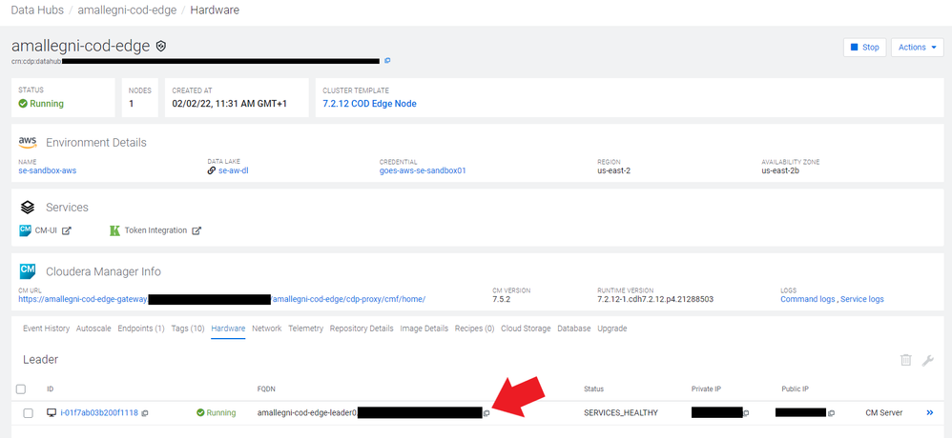This screenshot has width=952, height=438.
Task: Click the CM-UI service logo icon
Action: pos(26,230)
